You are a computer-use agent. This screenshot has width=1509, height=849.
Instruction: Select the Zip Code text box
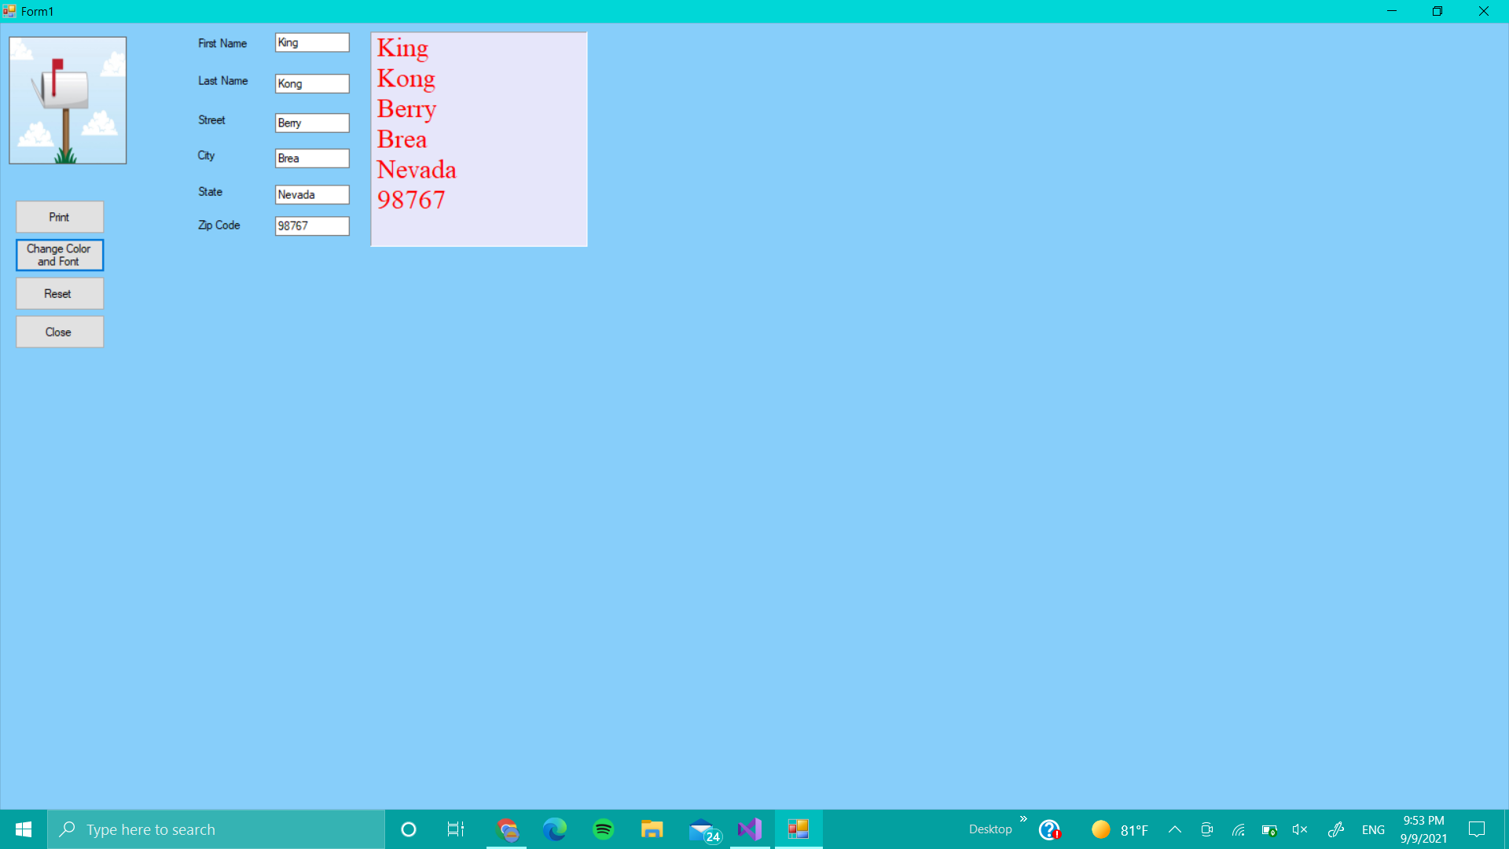click(x=312, y=226)
